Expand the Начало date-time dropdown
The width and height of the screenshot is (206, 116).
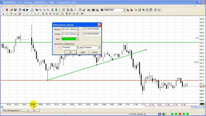click(x=78, y=29)
